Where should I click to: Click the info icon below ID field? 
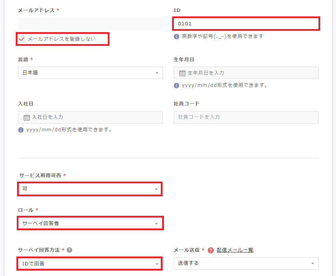click(x=177, y=36)
